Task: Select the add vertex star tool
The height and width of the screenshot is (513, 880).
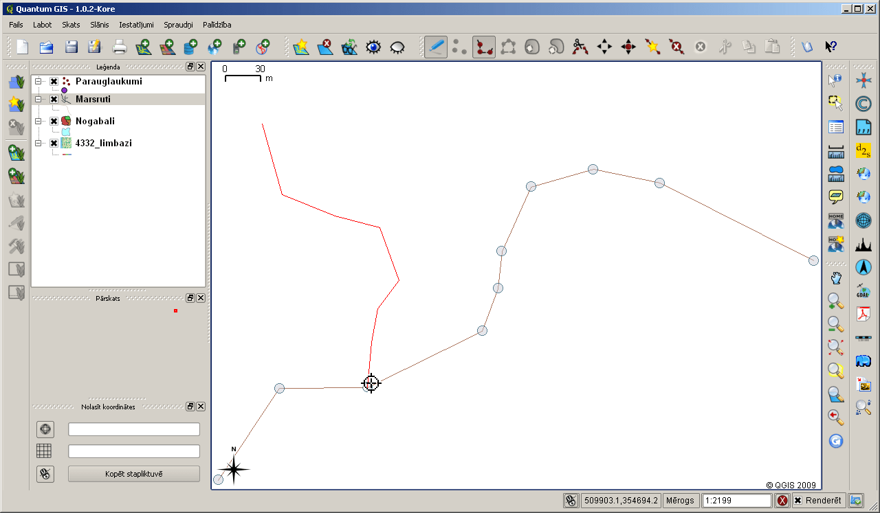Action: [652, 47]
